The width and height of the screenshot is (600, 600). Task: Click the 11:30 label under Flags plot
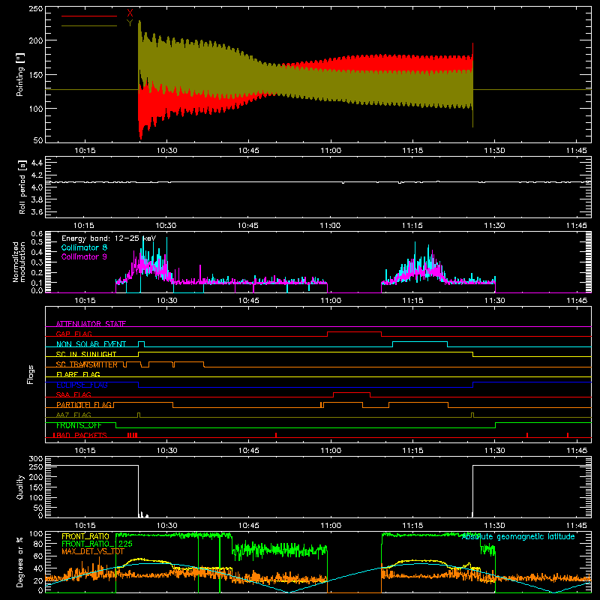[x=494, y=451]
